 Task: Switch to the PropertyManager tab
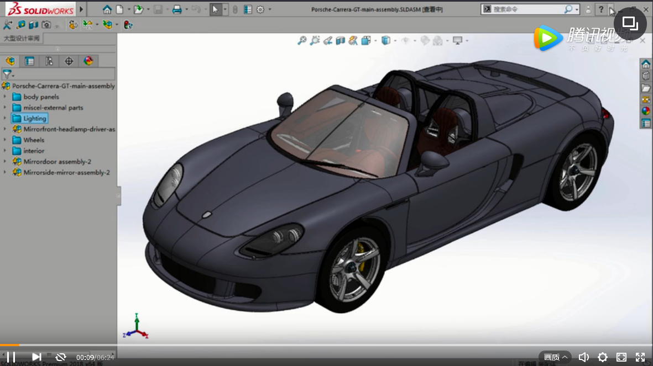(29, 61)
